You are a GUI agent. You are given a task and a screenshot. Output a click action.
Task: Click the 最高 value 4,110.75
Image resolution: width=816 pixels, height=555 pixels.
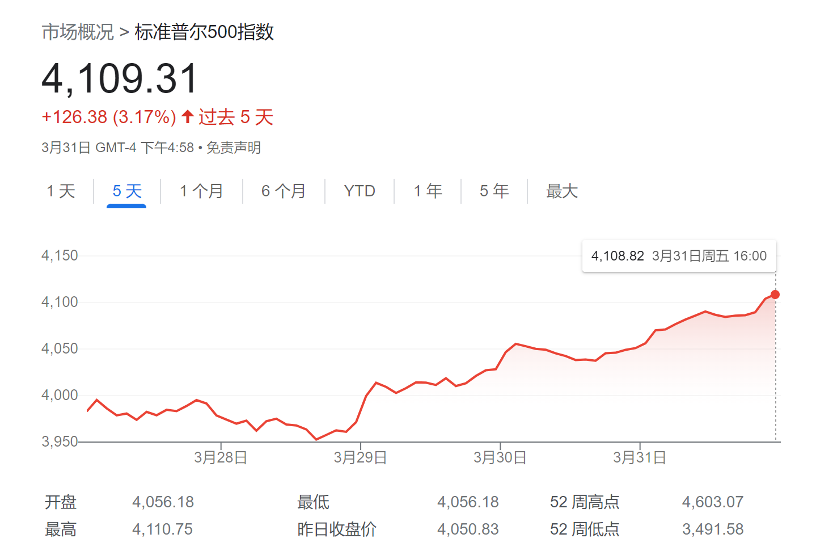163,529
